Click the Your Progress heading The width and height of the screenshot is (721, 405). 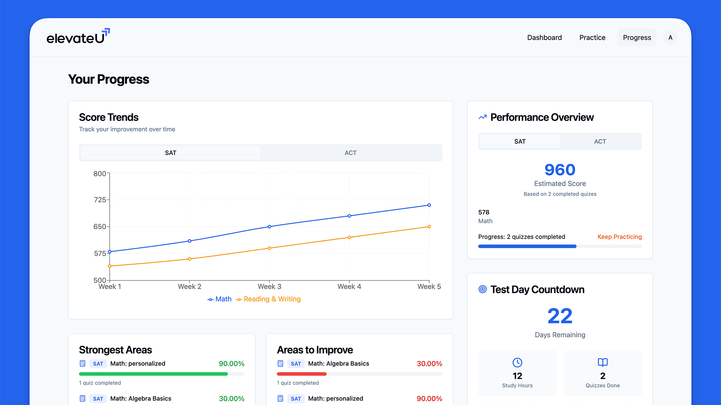point(109,79)
